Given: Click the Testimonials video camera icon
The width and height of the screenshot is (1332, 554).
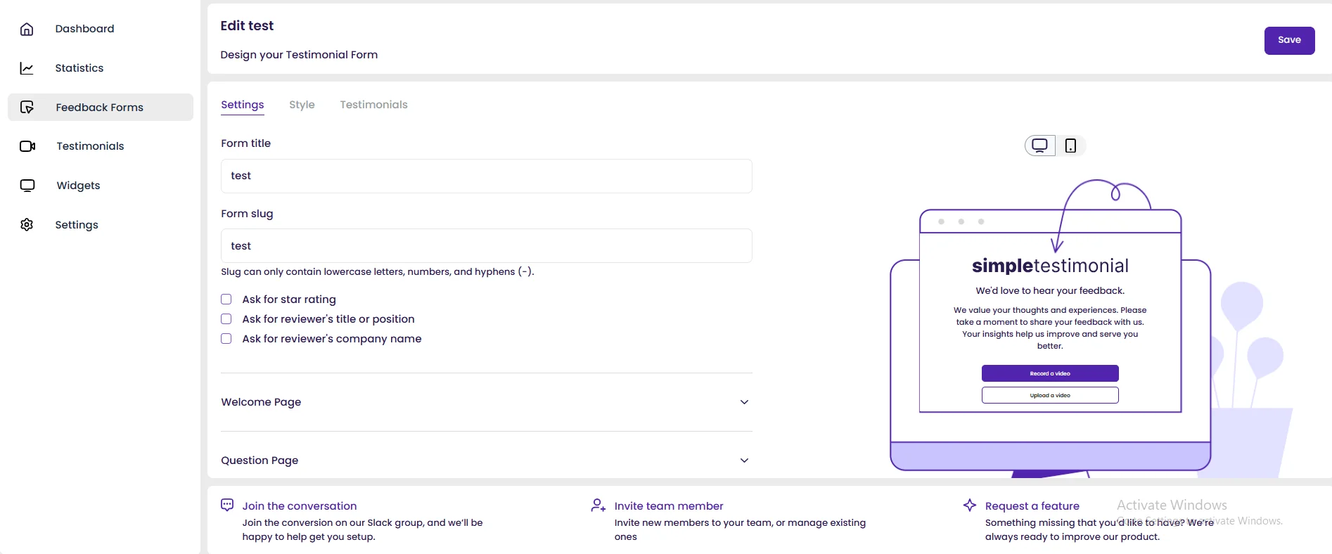Looking at the screenshot, I should click(27, 146).
